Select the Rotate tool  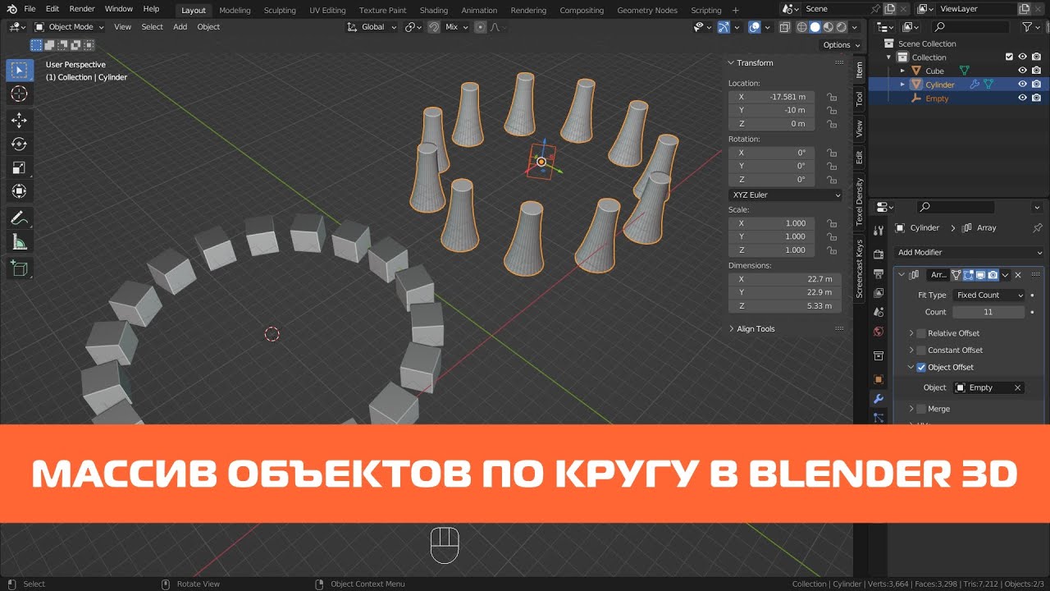click(x=19, y=144)
